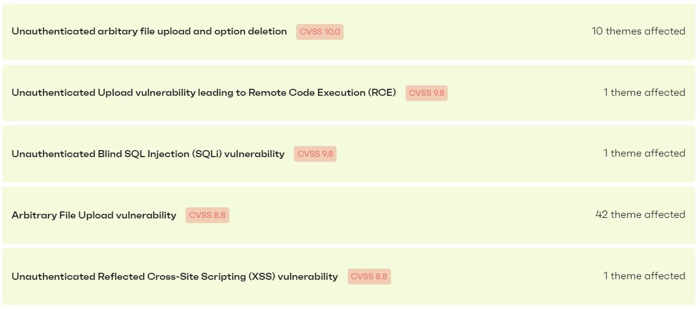Open the Unauthenticated Reflected Cross-Site Scripting vulnerability title

click(x=174, y=277)
